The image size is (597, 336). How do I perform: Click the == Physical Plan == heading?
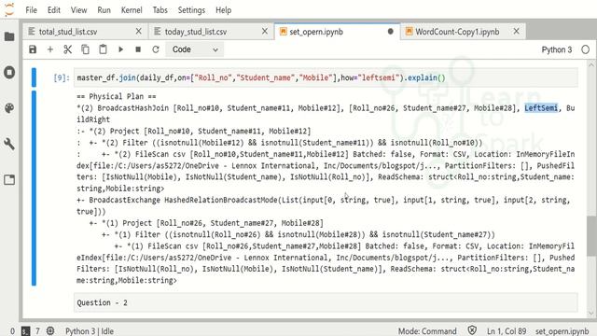[116, 96]
